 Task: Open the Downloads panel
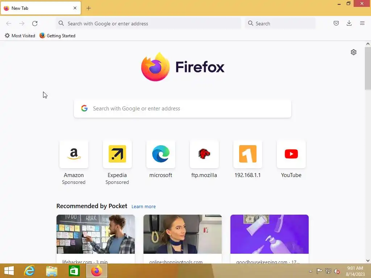349,23
